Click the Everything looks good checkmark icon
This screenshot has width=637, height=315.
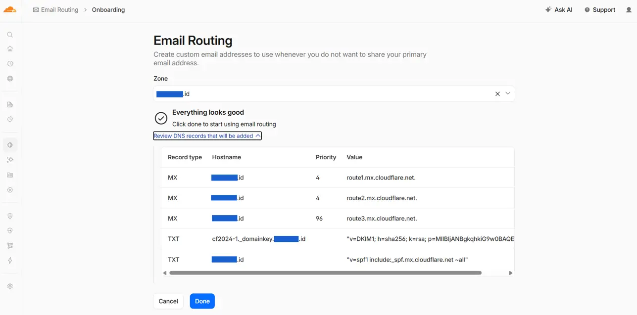[161, 118]
